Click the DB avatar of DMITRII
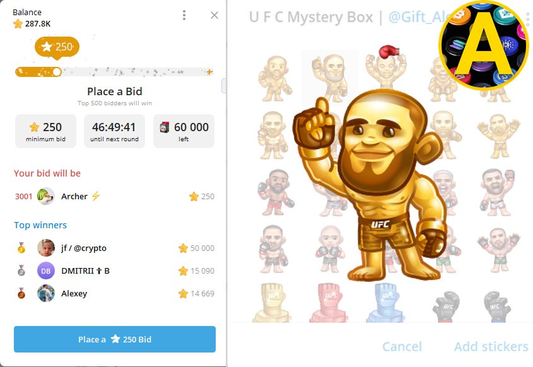Viewport: 533px width, 367px height. tap(45, 271)
